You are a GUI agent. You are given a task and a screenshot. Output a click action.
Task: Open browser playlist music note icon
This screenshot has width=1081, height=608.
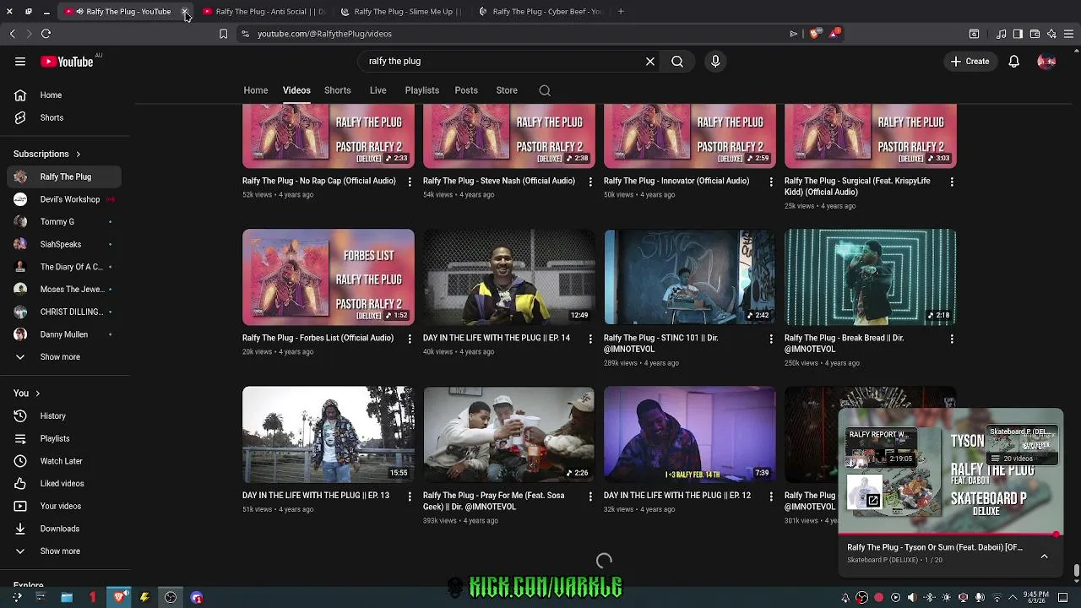(1002, 34)
